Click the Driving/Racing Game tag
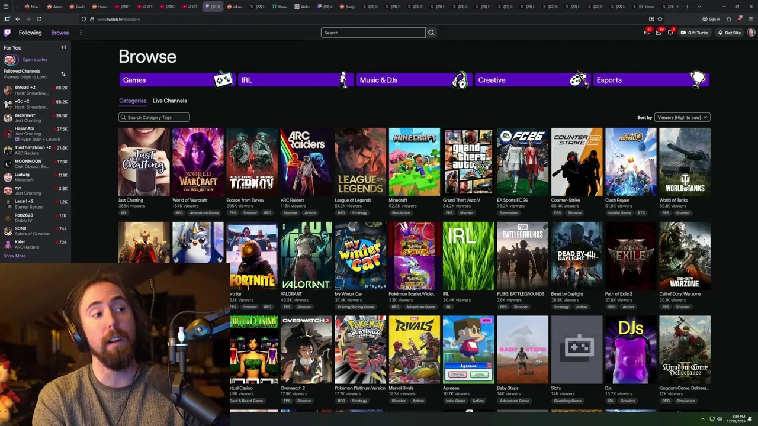The width and height of the screenshot is (758, 426). [356, 307]
